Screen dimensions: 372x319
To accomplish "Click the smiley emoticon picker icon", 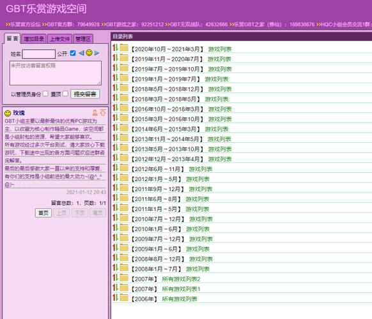I will (x=89, y=53).
